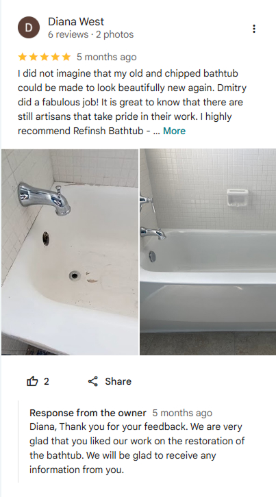
Task: Open the three-dot review options menu
Action: (x=254, y=29)
